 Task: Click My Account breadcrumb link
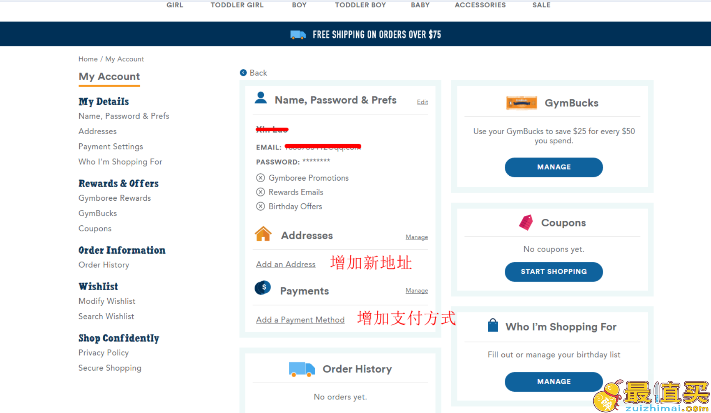(125, 59)
